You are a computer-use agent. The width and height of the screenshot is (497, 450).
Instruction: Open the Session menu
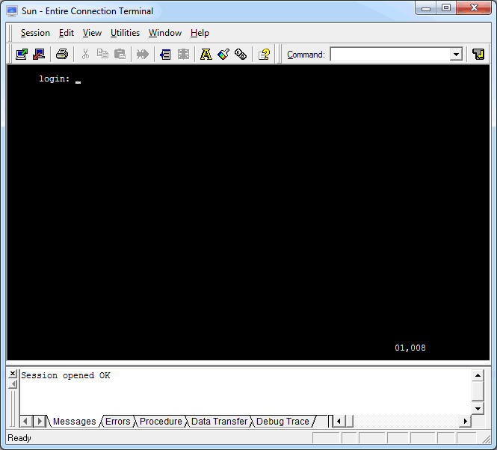(35, 33)
